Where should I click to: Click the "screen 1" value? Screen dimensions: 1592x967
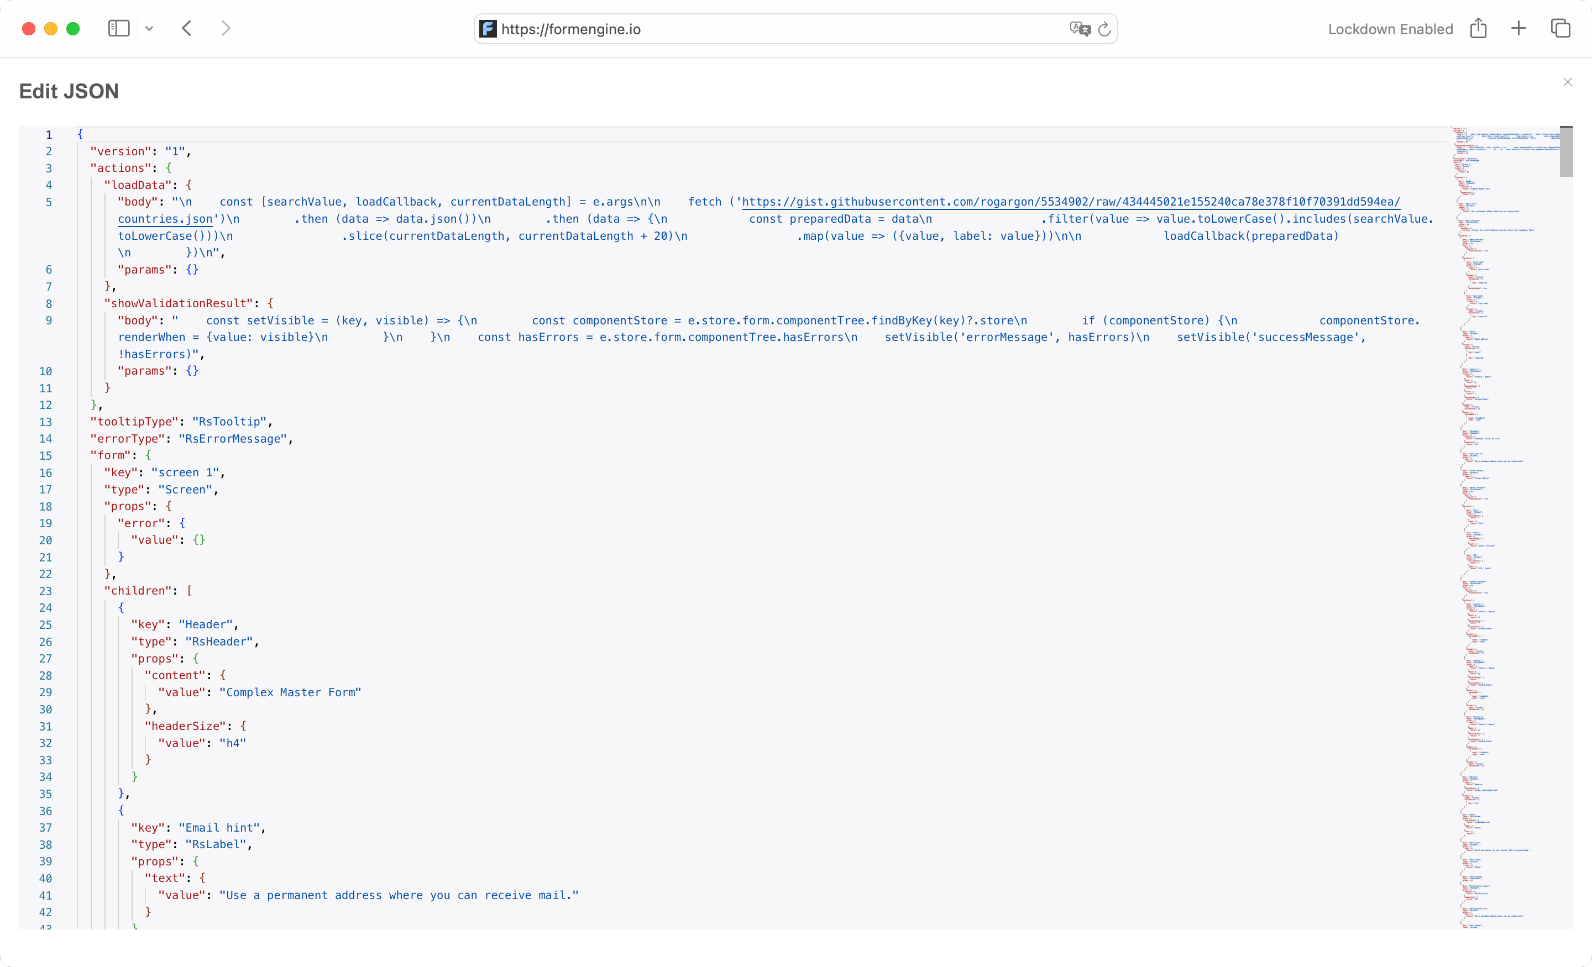185,472
